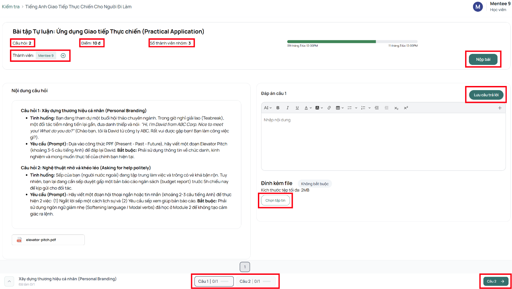Click the green deadline progress bar
The width and height of the screenshot is (512, 289).
tap(331, 41)
